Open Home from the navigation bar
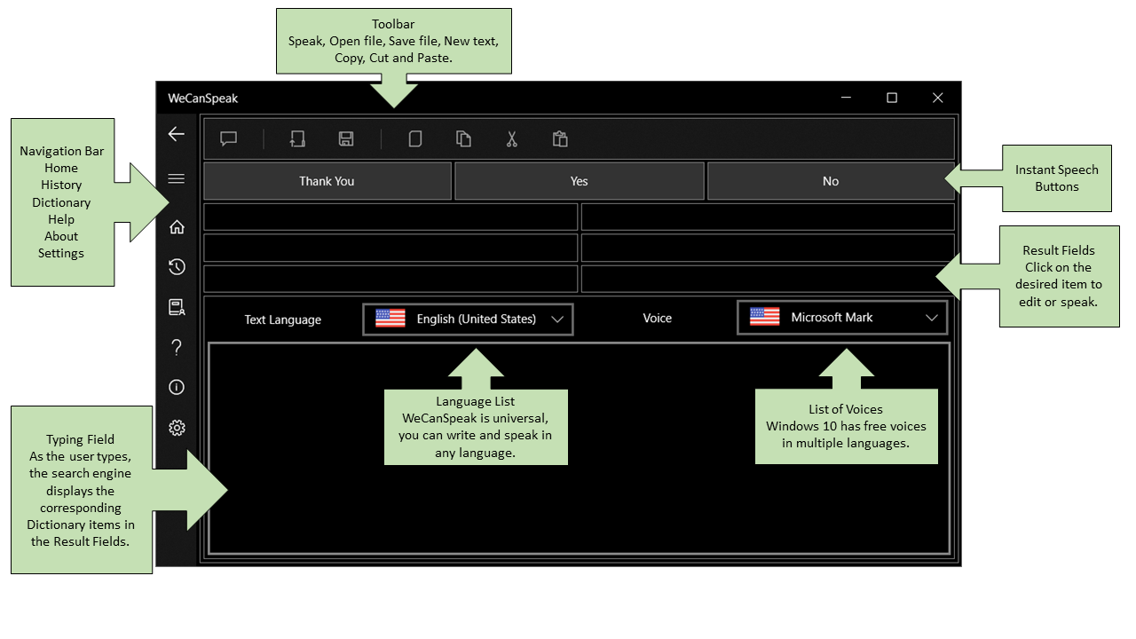This screenshot has height=639, width=1136. 177,226
